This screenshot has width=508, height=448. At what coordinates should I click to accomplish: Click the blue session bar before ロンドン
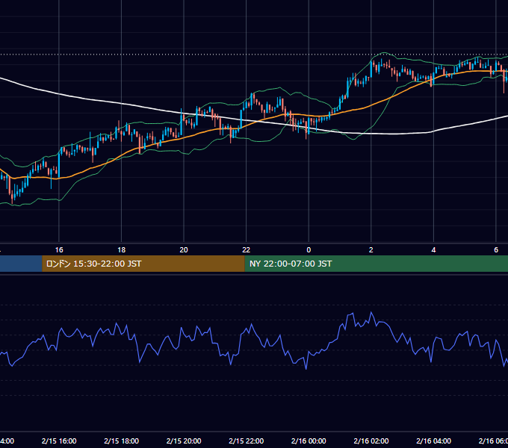click(21, 264)
